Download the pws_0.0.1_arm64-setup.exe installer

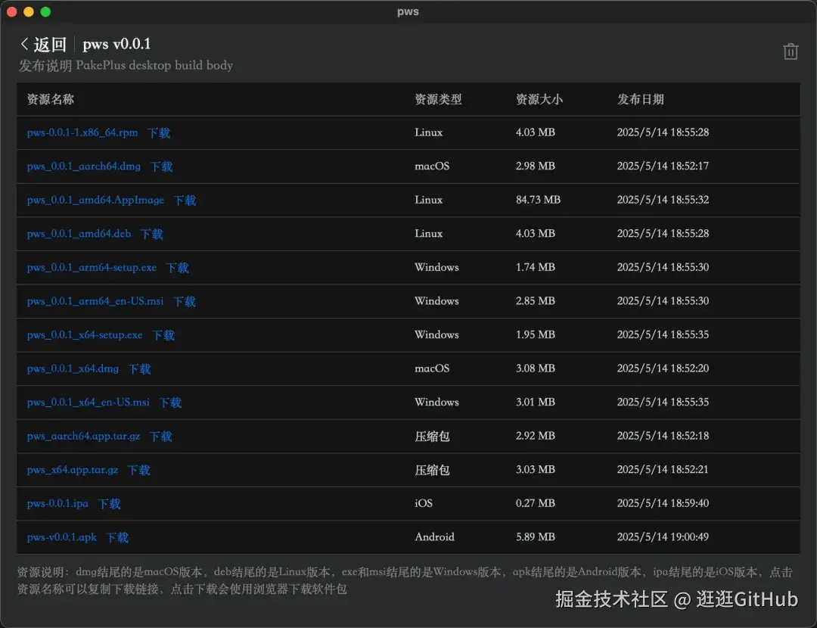(x=176, y=267)
